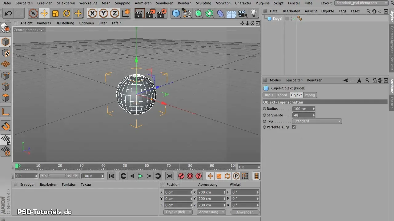Add a light object
The width and height of the screenshot is (394, 221).
pyautogui.click(x=254, y=14)
